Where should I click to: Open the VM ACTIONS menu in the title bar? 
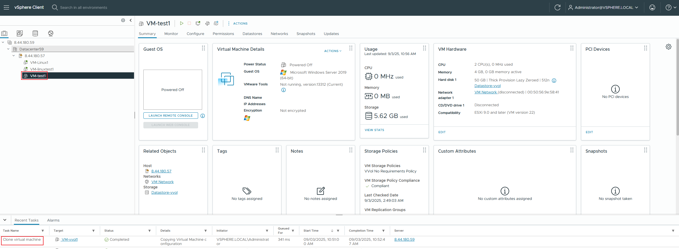pyautogui.click(x=237, y=23)
